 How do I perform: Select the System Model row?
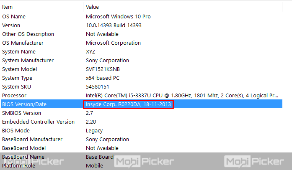19,69
